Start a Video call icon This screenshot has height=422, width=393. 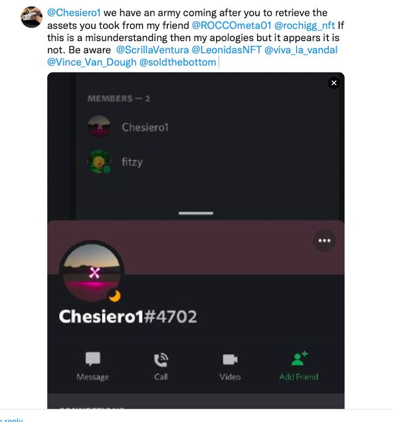tap(230, 360)
